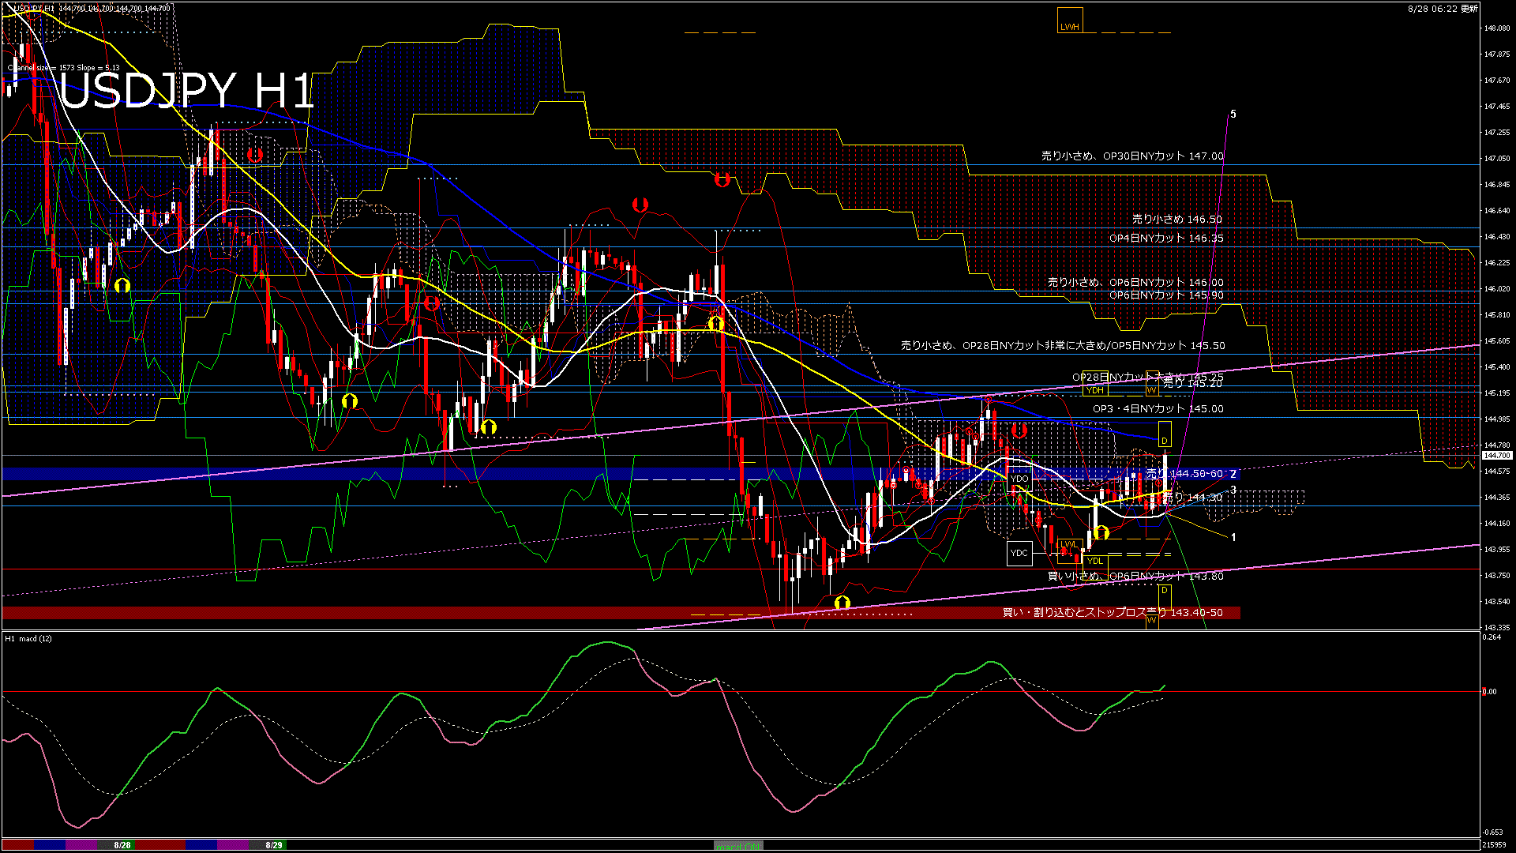Select the H1 macd (12) indicator label

click(x=28, y=638)
